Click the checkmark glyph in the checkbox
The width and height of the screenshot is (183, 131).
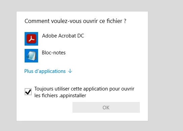(x=28, y=92)
